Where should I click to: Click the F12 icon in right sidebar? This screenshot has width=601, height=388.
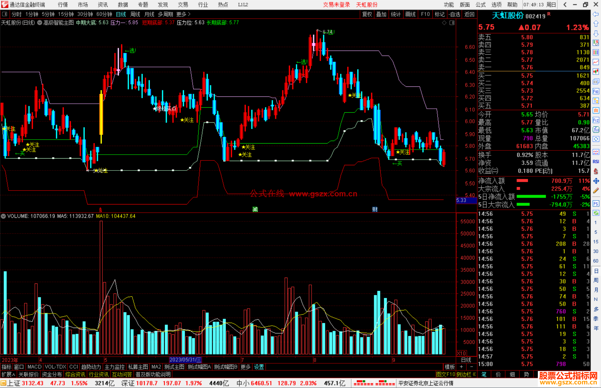[x=596, y=120]
